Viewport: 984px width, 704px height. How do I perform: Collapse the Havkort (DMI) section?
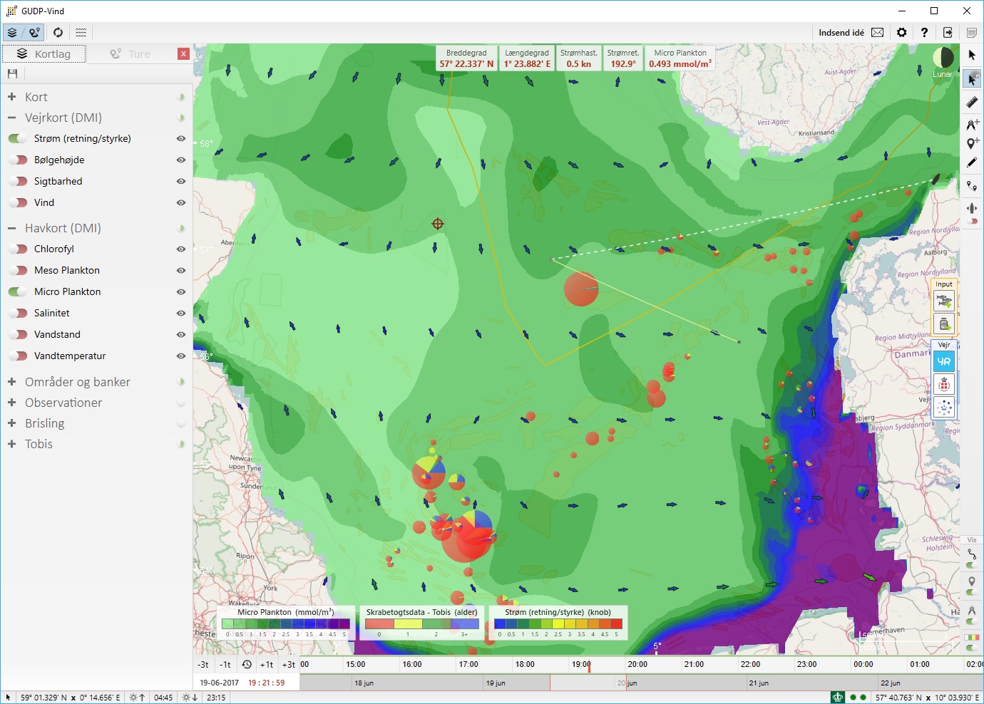coord(11,228)
